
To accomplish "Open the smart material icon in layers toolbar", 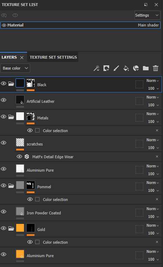I will 136,68.
